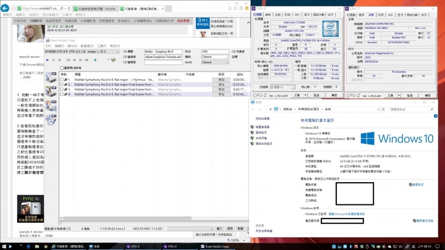Click the up arrow in System window navigation

(270, 109)
